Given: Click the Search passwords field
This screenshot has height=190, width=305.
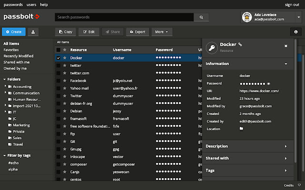Looking at the screenshot, I should click(124, 17).
